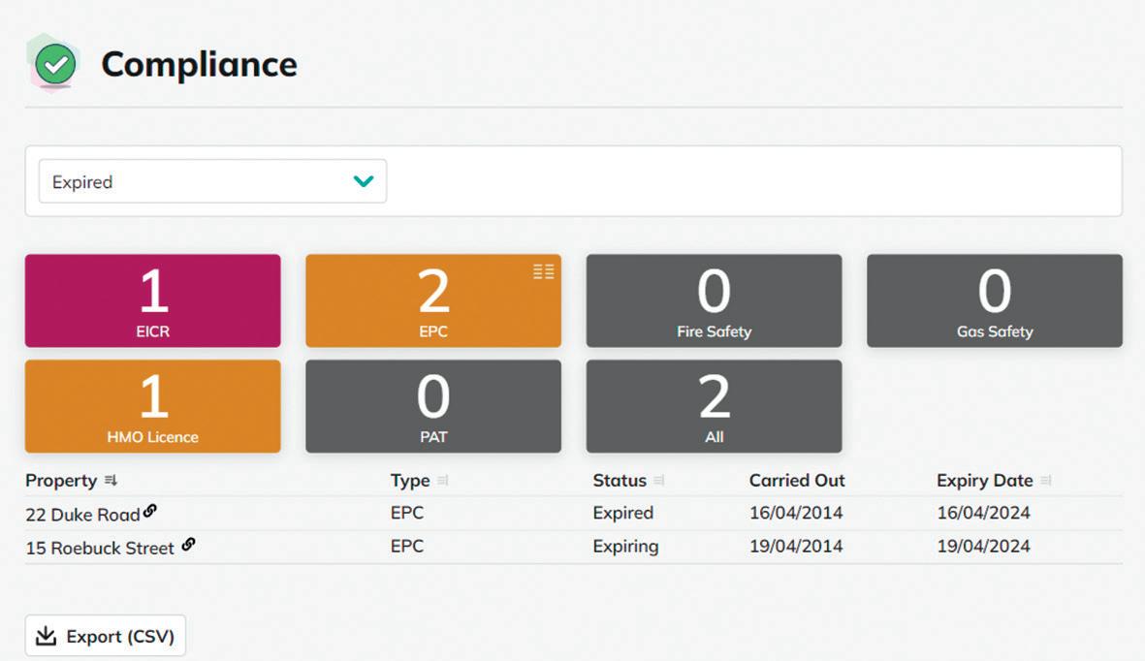1145x661 pixels.
Task: Click EPC type in the 15 Roebuck Street row
Action: [x=407, y=547]
